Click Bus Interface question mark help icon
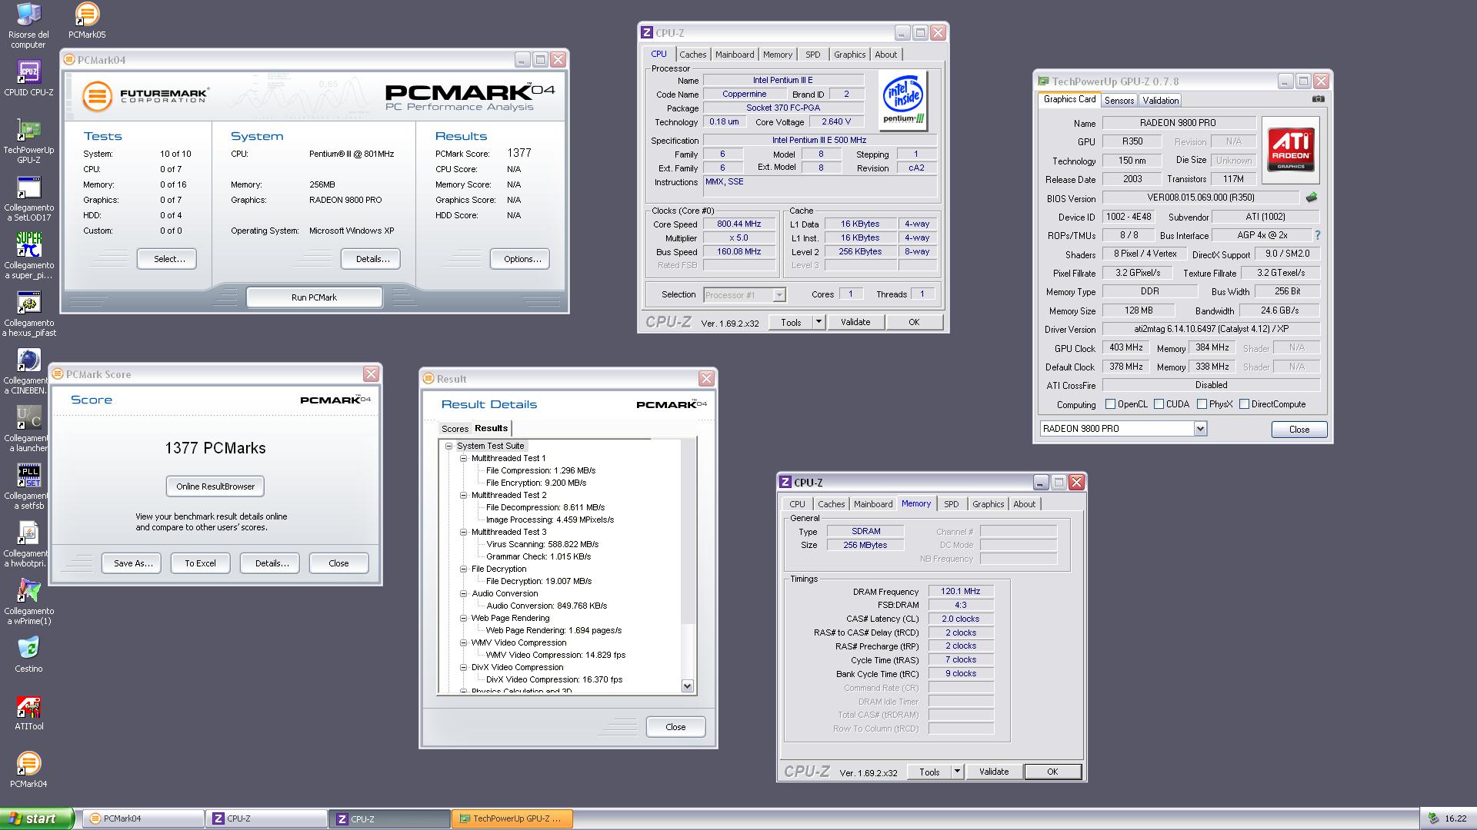 (x=1317, y=235)
